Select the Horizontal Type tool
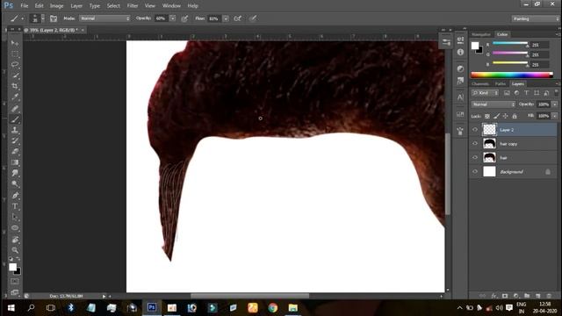This screenshot has height=316, width=562. tap(15, 206)
